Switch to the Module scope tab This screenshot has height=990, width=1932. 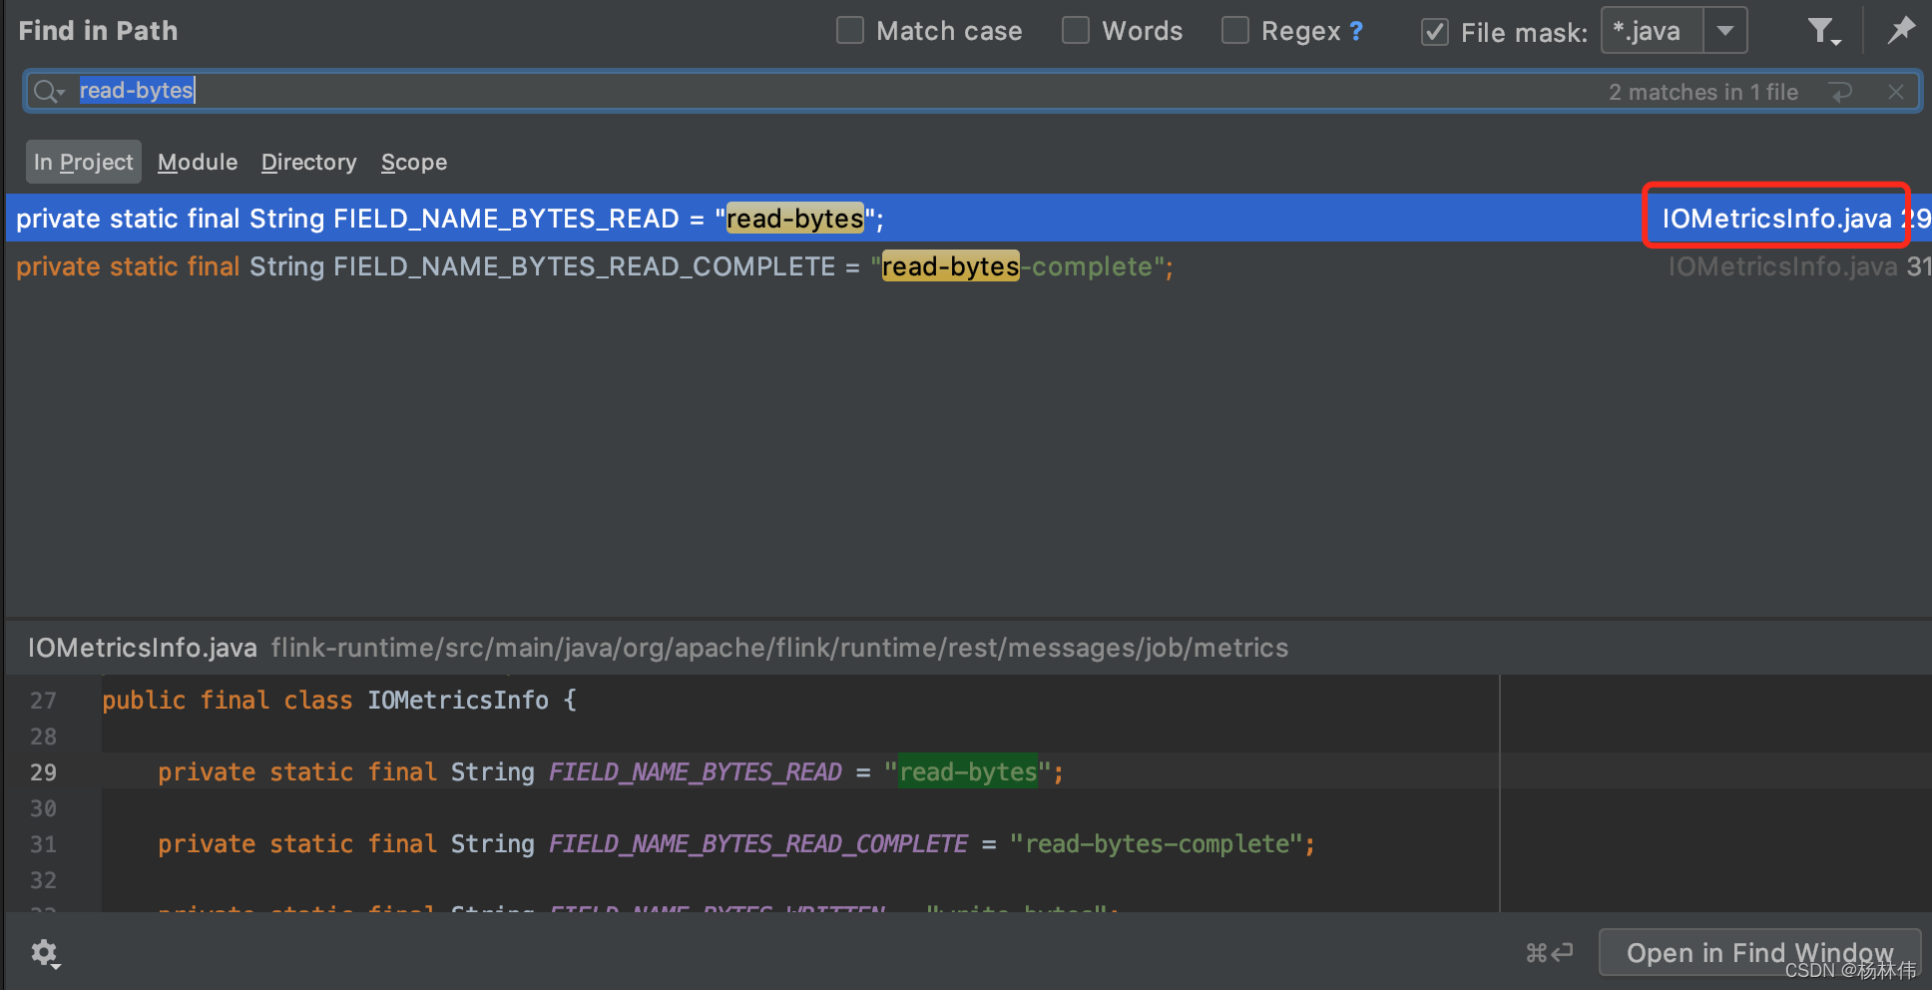pyautogui.click(x=198, y=162)
